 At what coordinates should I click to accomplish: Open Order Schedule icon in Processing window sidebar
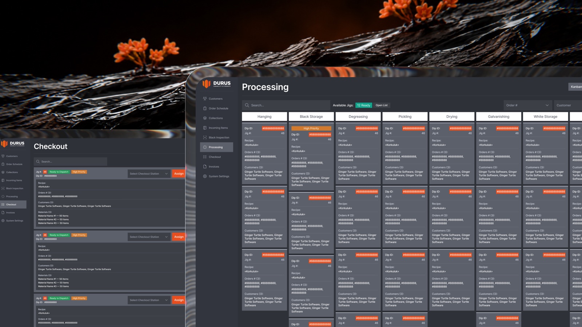tap(205, 108)
